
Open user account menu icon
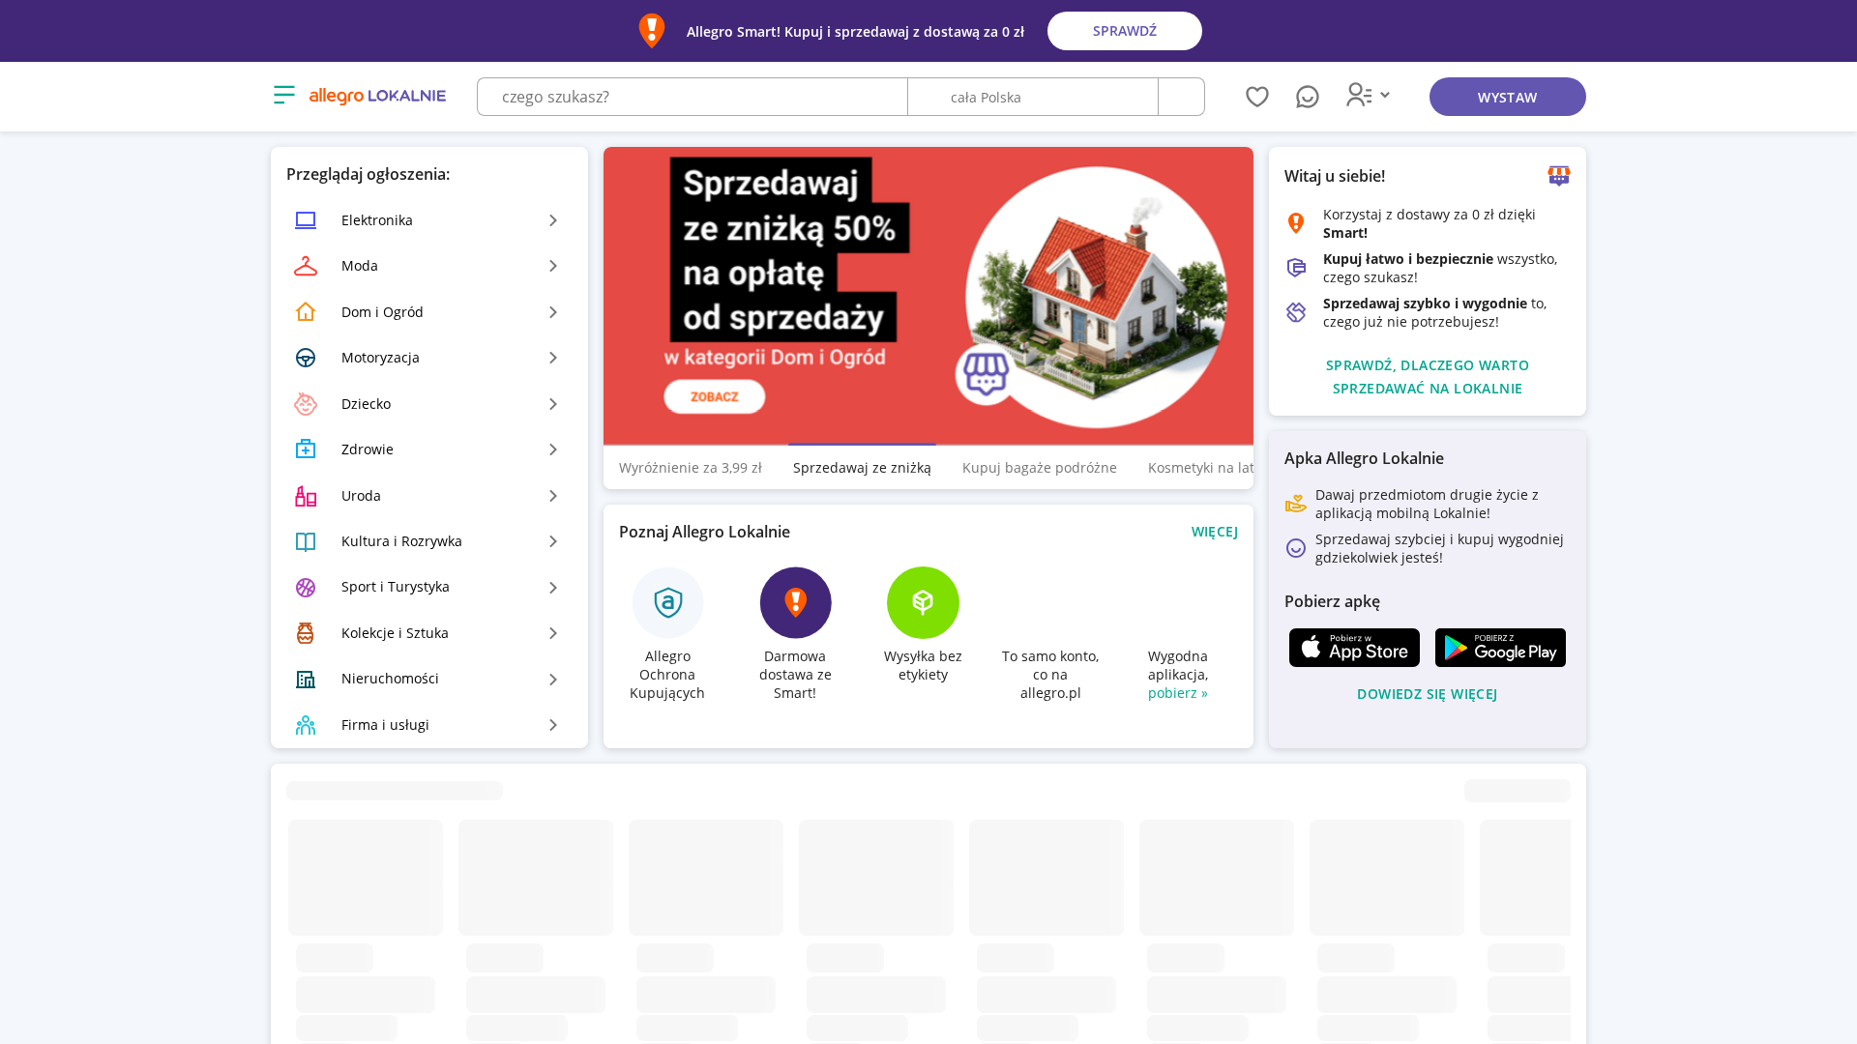(x=1368, y=95)
